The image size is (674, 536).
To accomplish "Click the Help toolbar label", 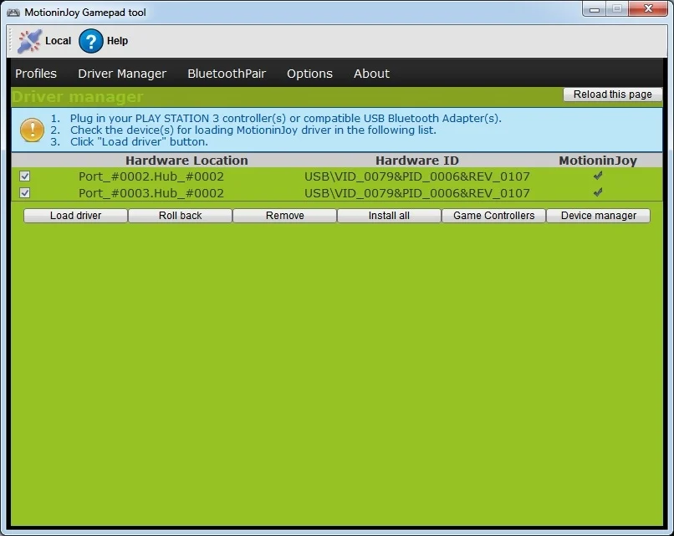I will coord(117,41).
